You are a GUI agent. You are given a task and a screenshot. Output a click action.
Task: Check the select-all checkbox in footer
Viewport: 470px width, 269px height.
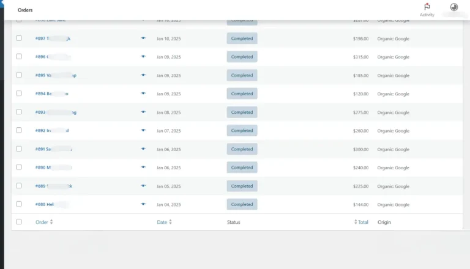(x=19, y=222)
